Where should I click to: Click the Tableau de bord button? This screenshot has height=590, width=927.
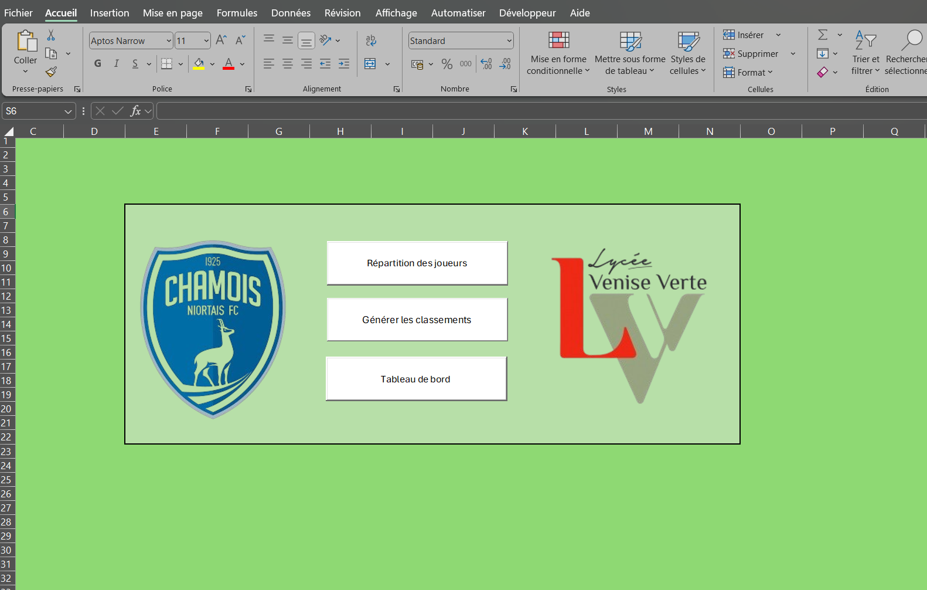pos(416,379)
